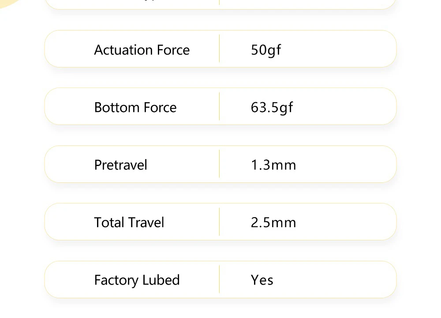This screenshot has width=441, height=318.
Task: Select the 63.5gf value
Action: (x=272, y=107)
